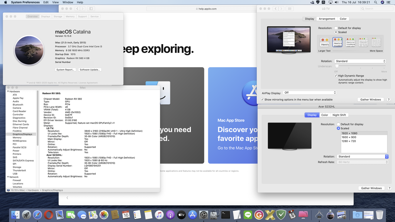
Task: Open Messages in the dock
Action: (x=82, y=215)
